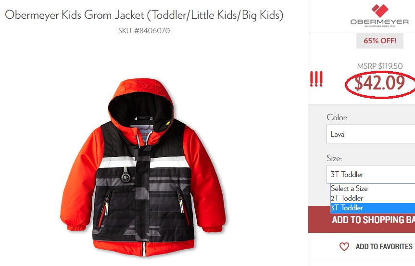Open the Color dropdown showing Lava

tap(371, 134)
